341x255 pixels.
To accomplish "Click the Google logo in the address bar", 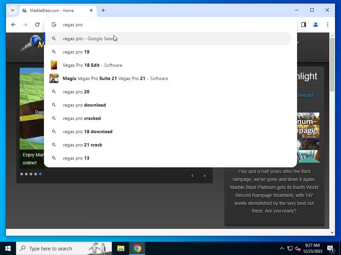I will (x=54, y=25).
